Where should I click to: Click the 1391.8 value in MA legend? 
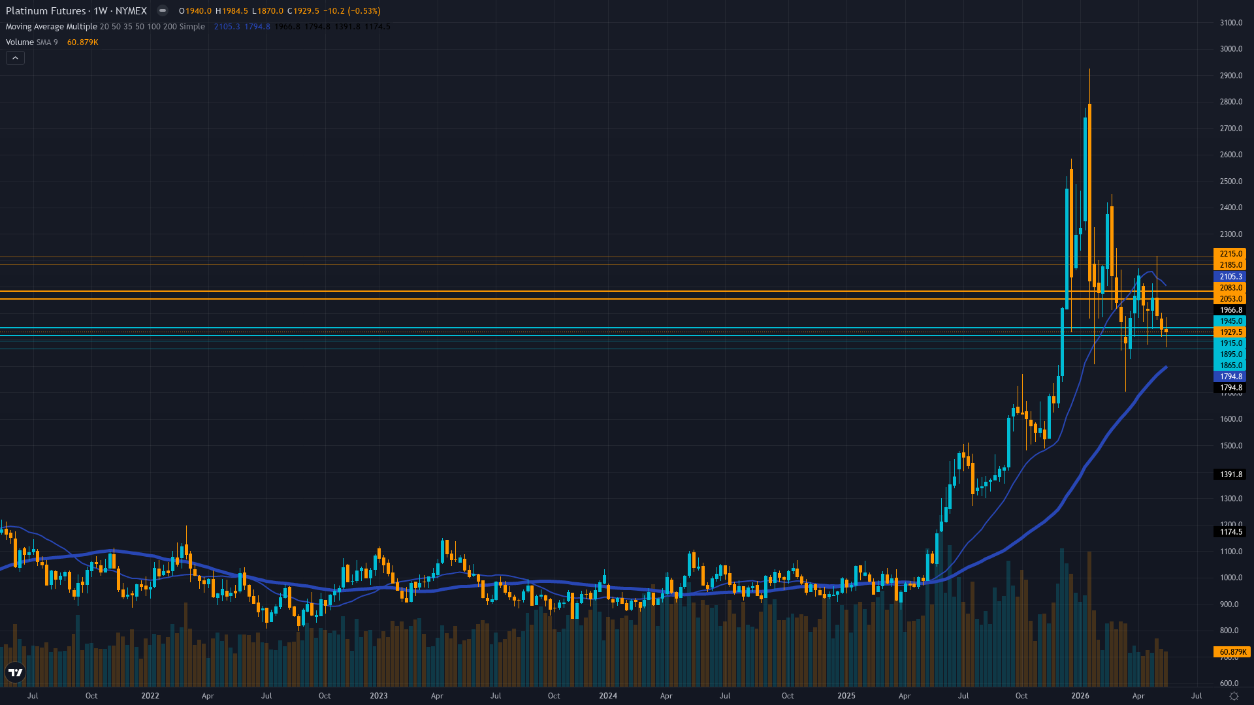tap(347, 27)
